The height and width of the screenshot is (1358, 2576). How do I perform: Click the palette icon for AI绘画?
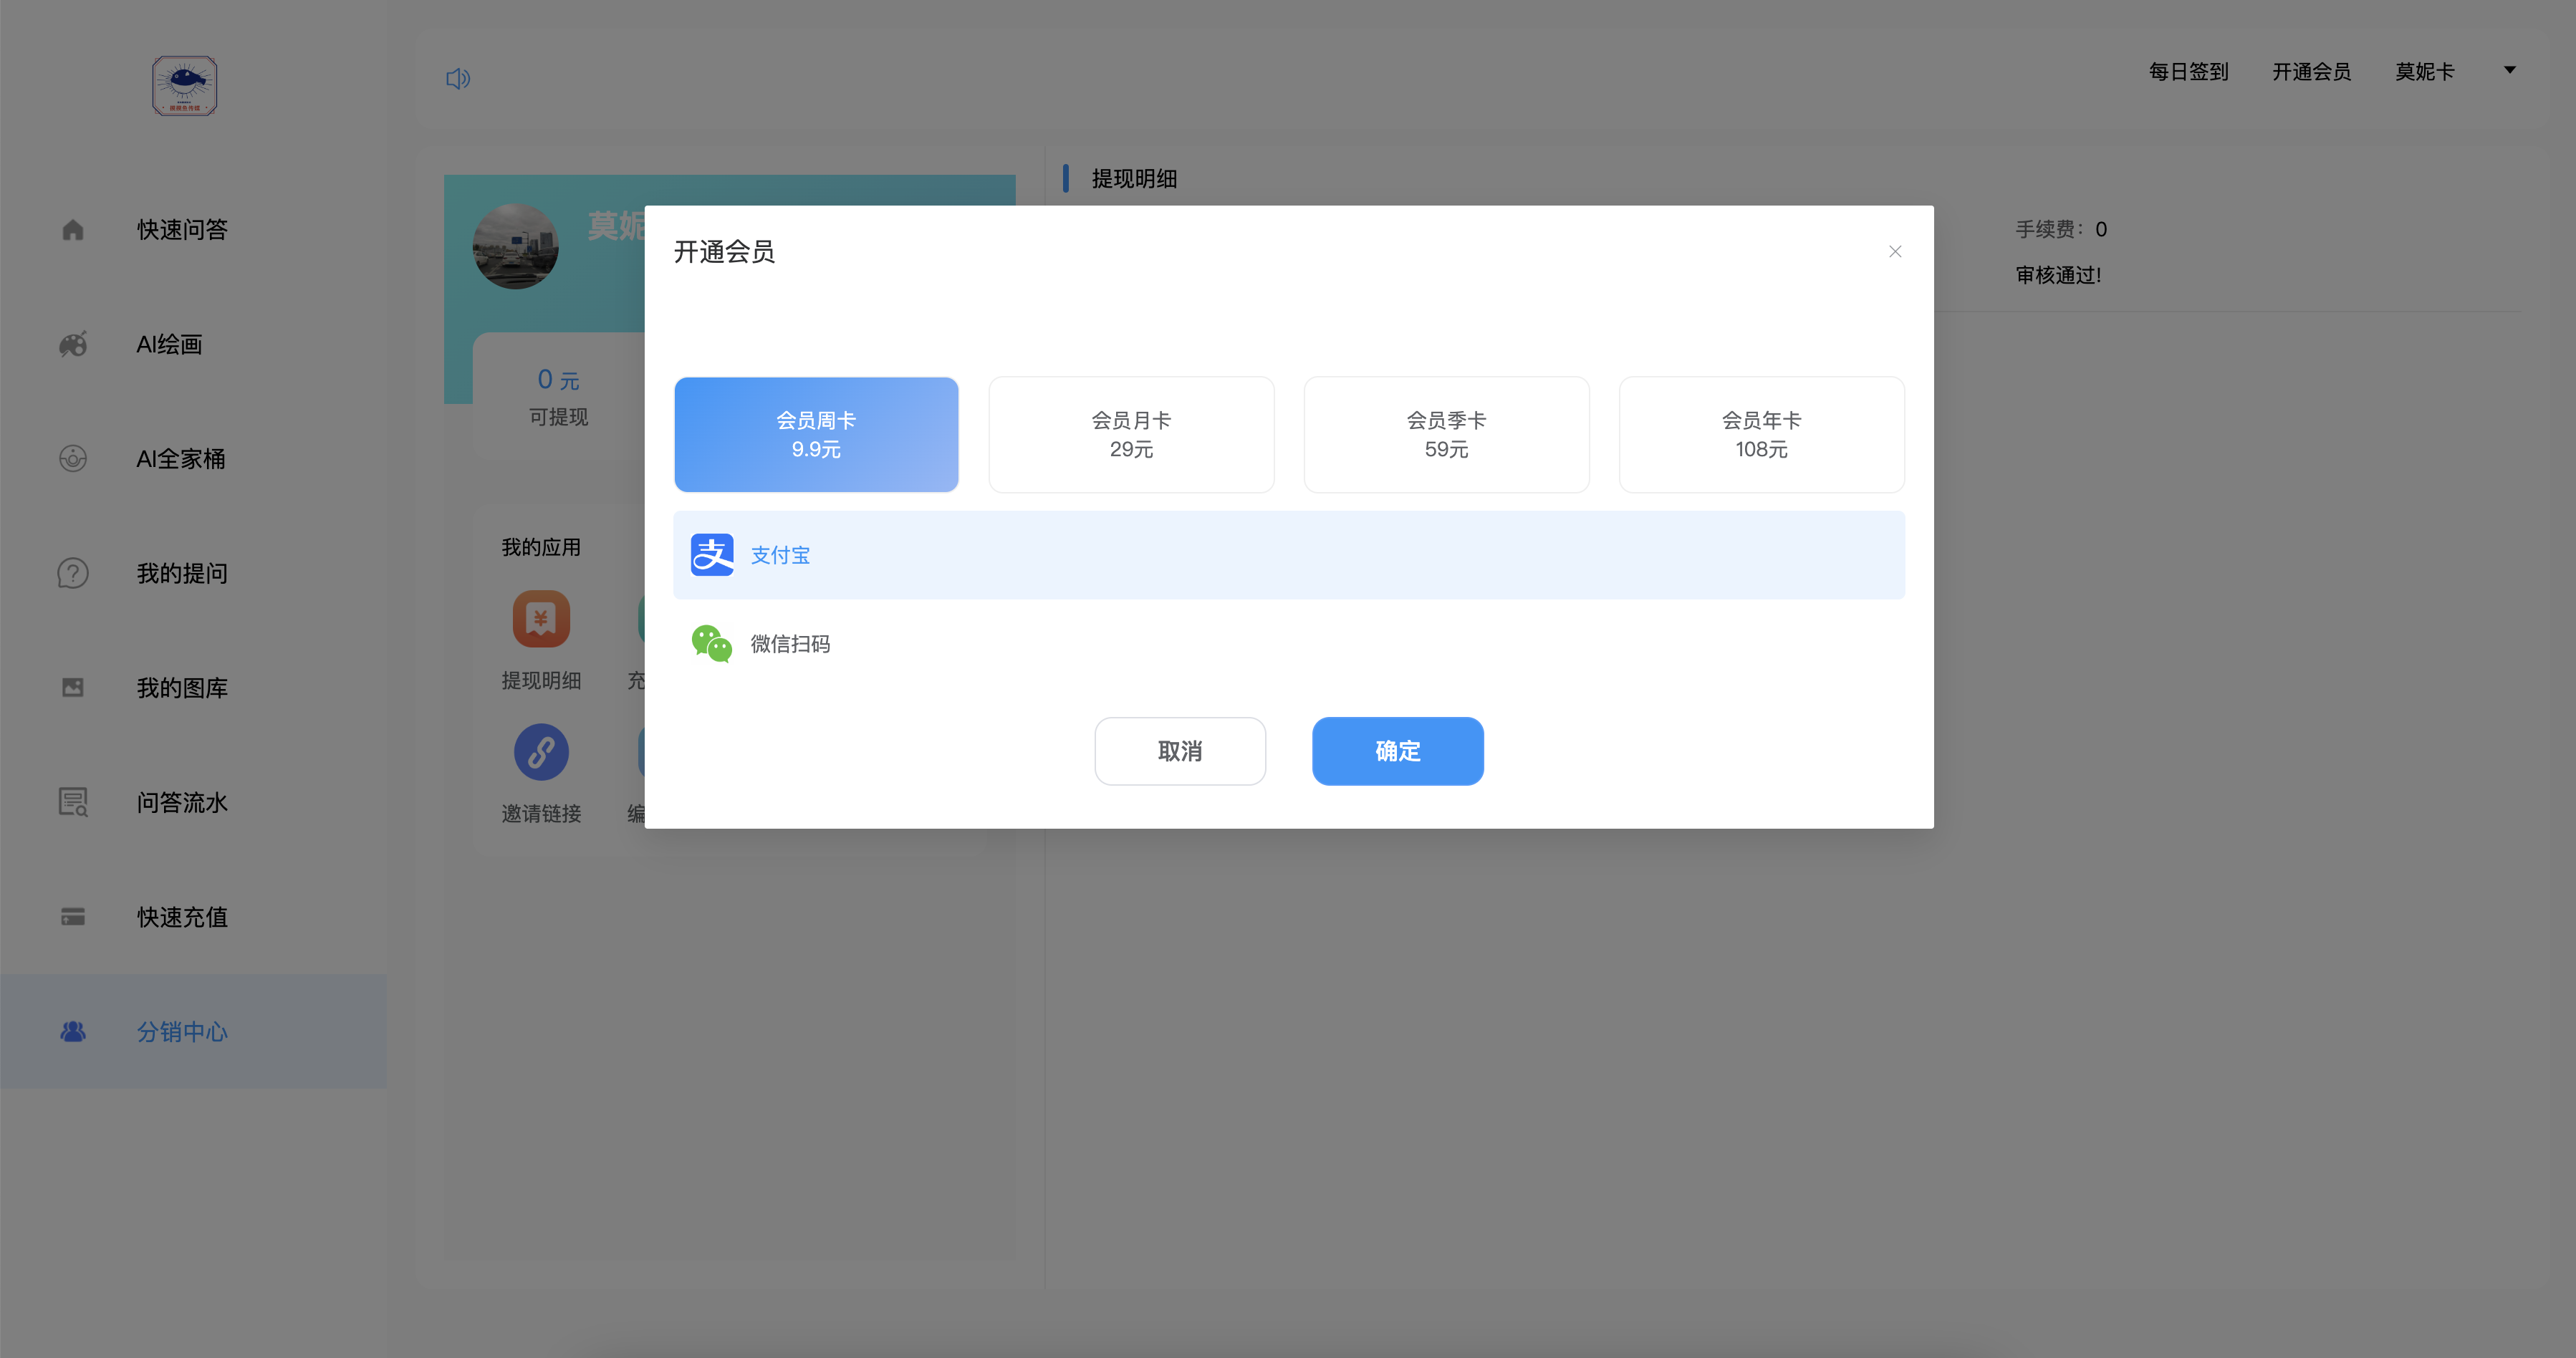coord(73,344)
